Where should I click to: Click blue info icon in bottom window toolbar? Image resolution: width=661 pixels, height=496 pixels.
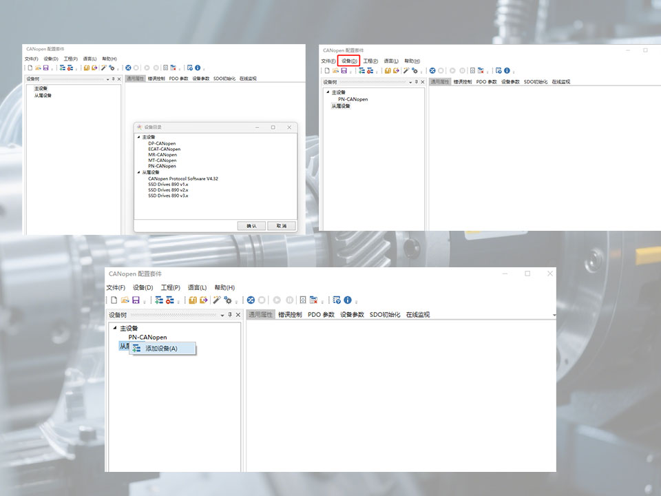(x=348, y=300)
